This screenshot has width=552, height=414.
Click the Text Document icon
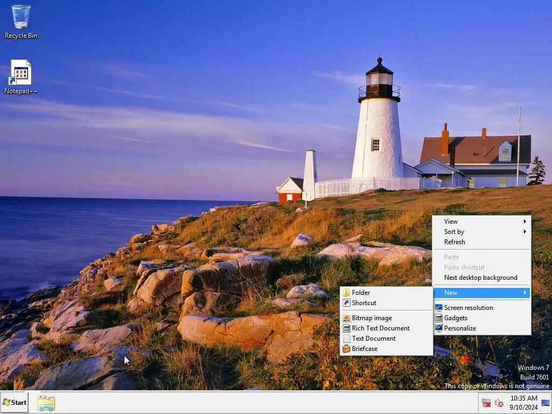[347, 339]
